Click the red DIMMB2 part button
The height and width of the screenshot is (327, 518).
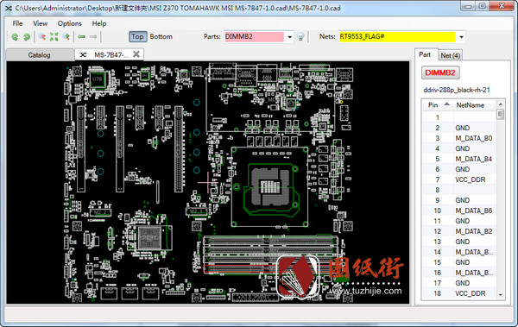tap(440, 72)
